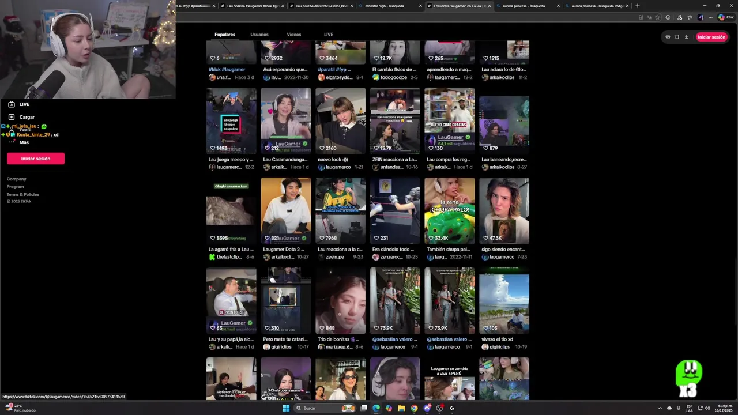Close the 'Lau Shakira #laugamer' tab
This screenshot has height=415, width=738.
click(x=283, y=6)
